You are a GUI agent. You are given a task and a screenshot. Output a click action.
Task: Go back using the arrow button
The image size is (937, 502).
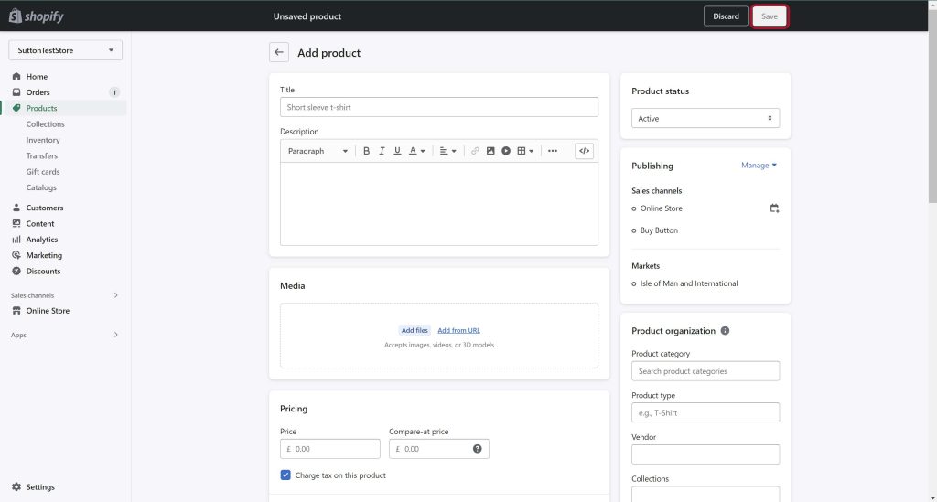279,52
